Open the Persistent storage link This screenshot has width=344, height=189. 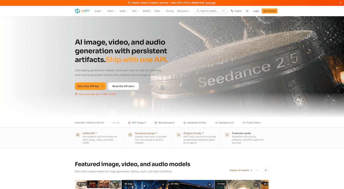coord(146,133)
